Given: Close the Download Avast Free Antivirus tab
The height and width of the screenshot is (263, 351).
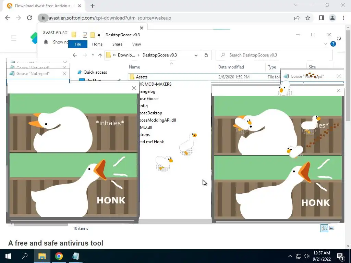Looking at the screenshot, I should tap(80, 6).
